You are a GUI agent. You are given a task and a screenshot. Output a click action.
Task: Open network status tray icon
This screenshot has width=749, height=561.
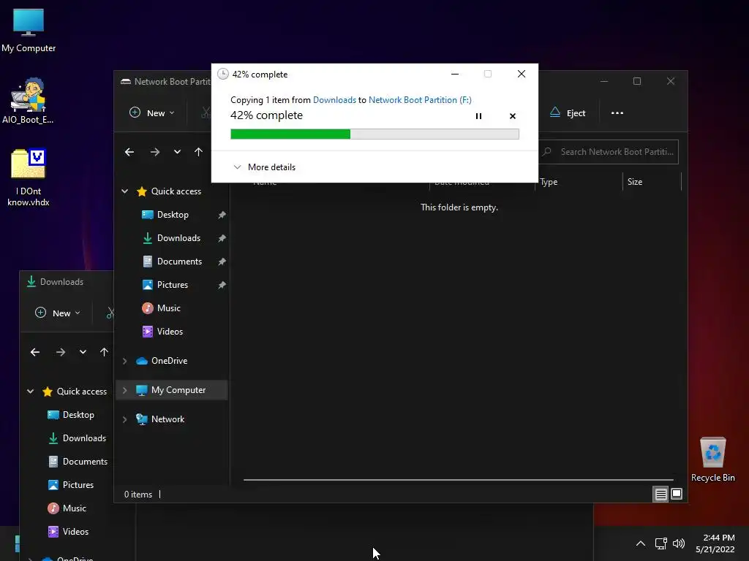pos(661,543)
